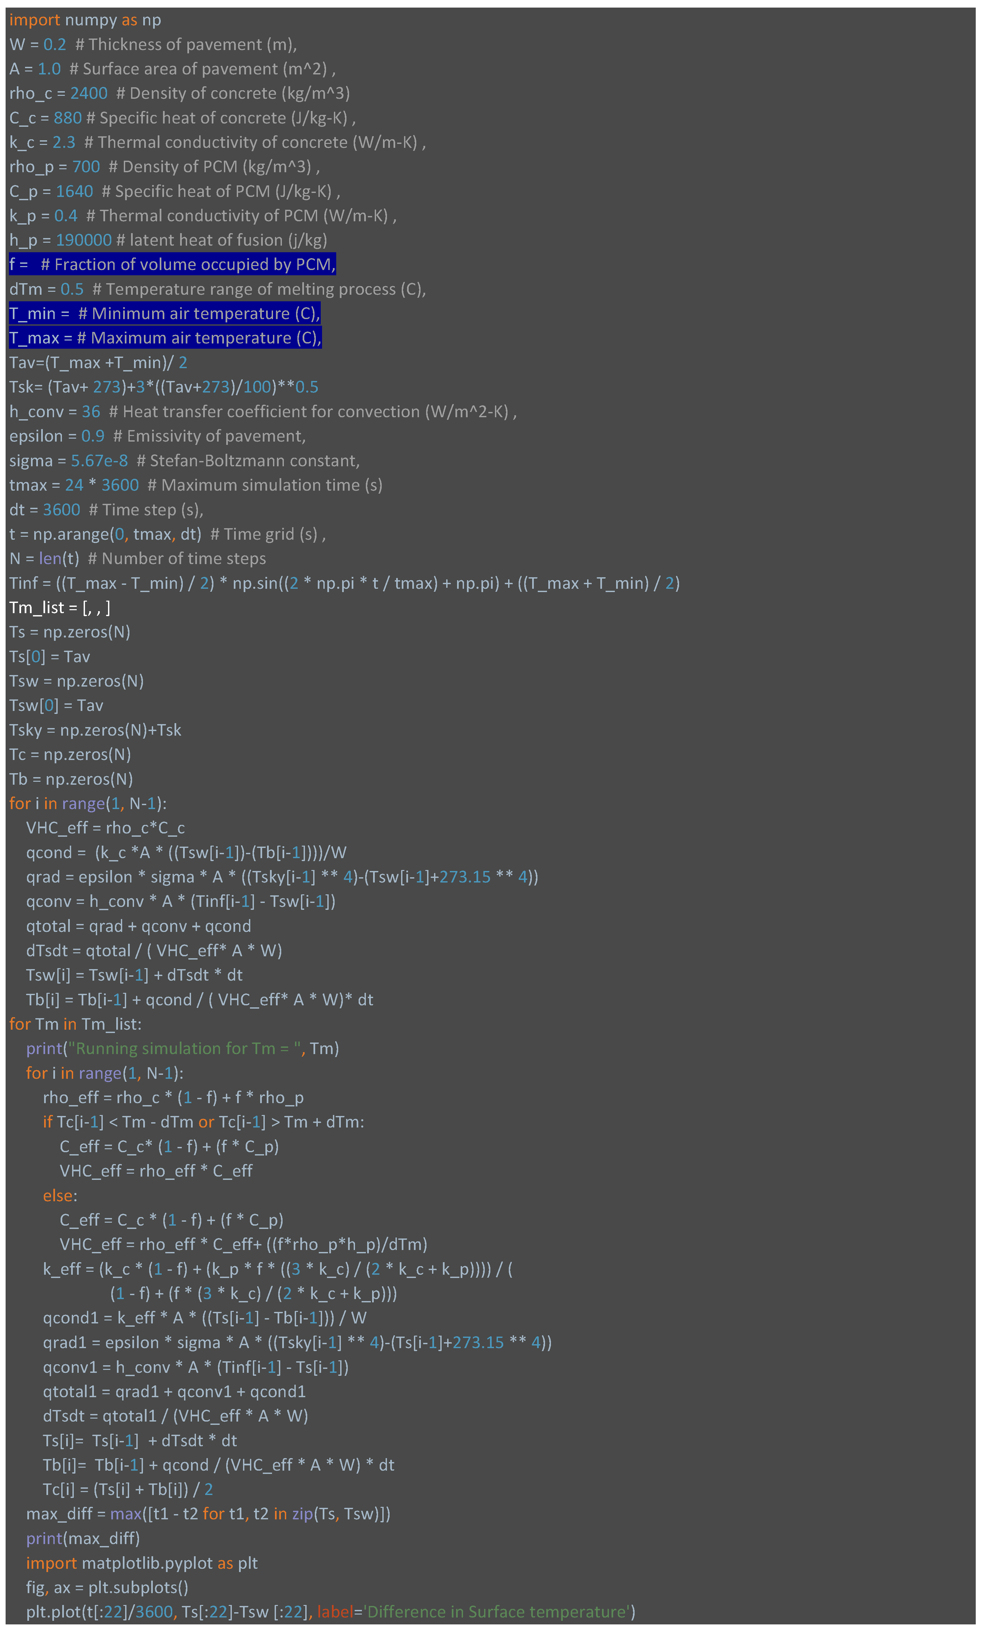The width and height of the screenshot is (982, 1630).
Task: Click the 'Tsk=' sky temperature formula line
Action: [x=163, y=387]
